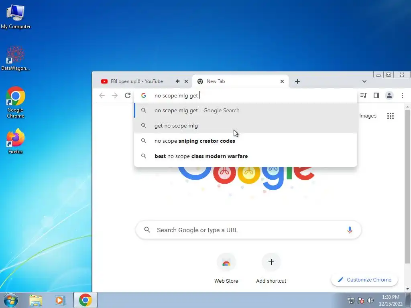Image resolution: width=411 pixels, height=308 pixels.
Task: Open Windows Media Player from taskbar
Action: click(x=60, y=300)
